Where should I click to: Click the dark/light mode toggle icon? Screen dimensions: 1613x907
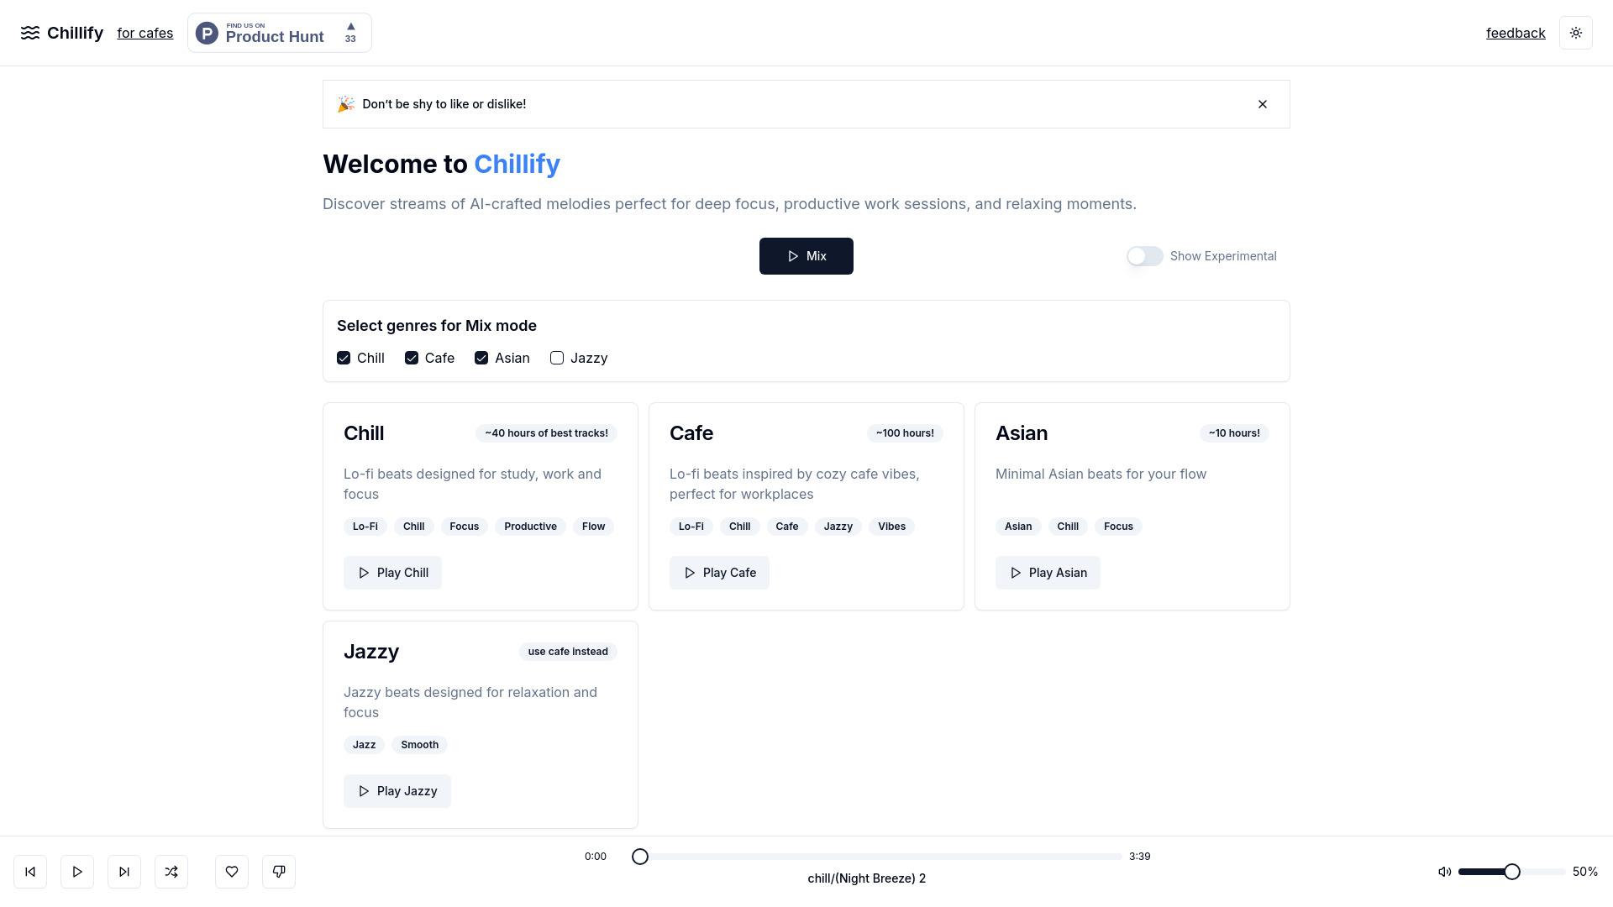click(1578, 32)
